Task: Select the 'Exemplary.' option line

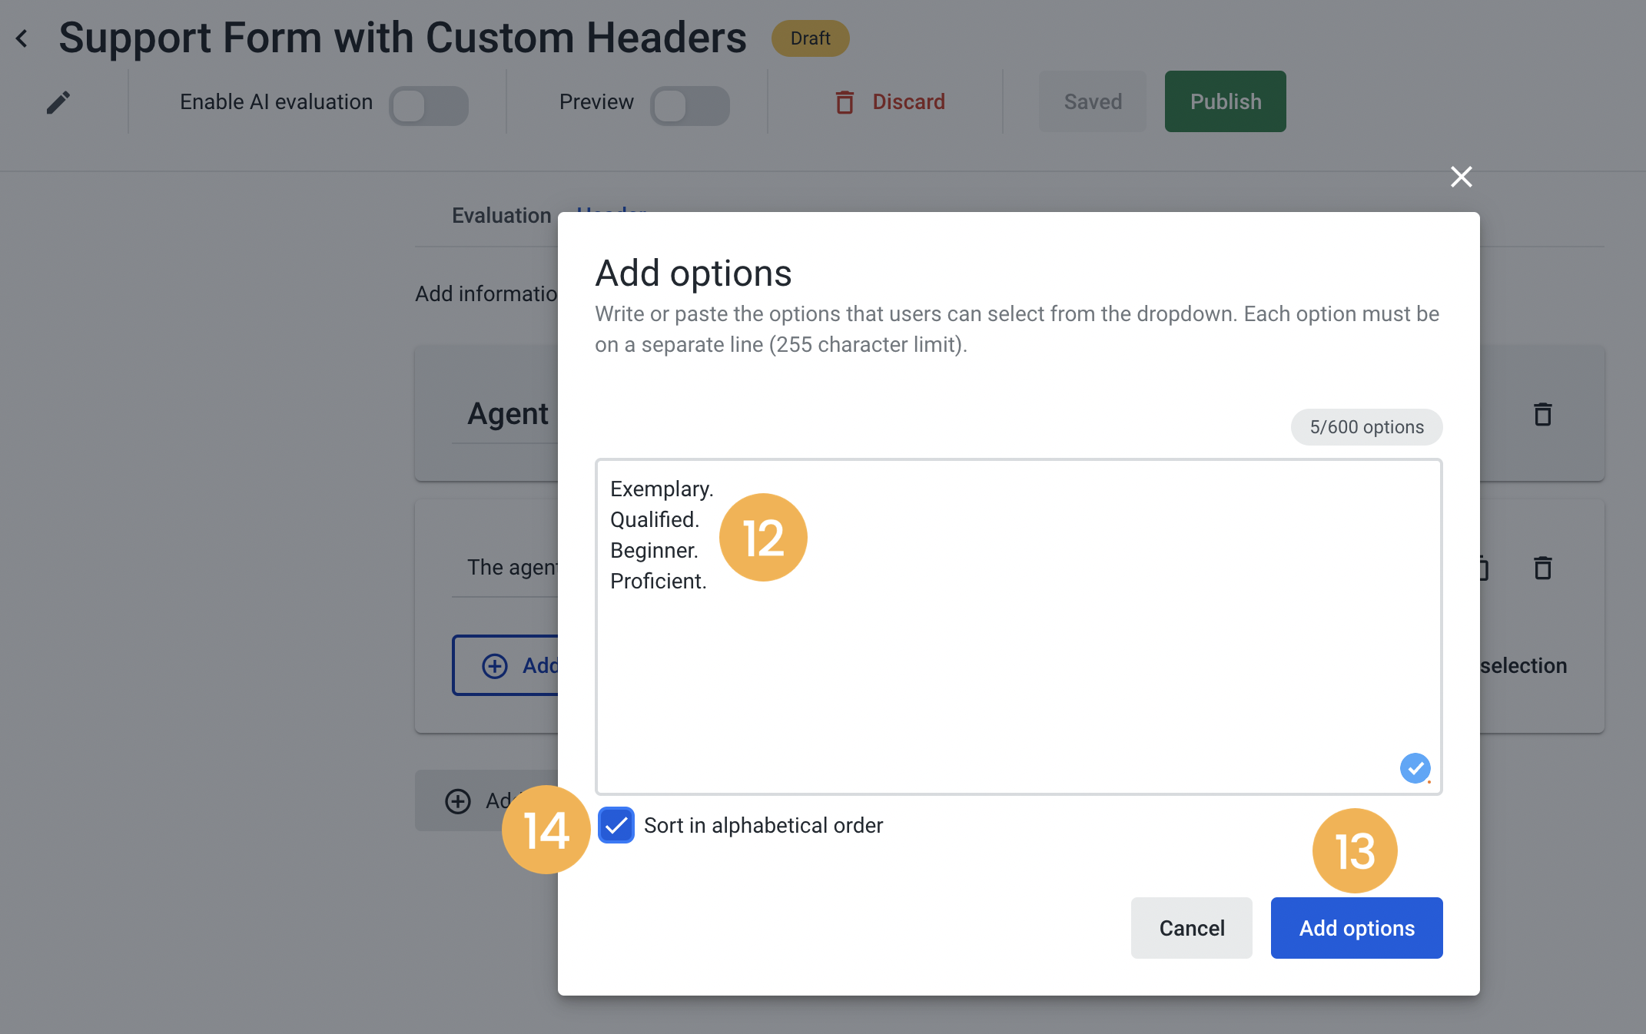Action: (662, 489)
